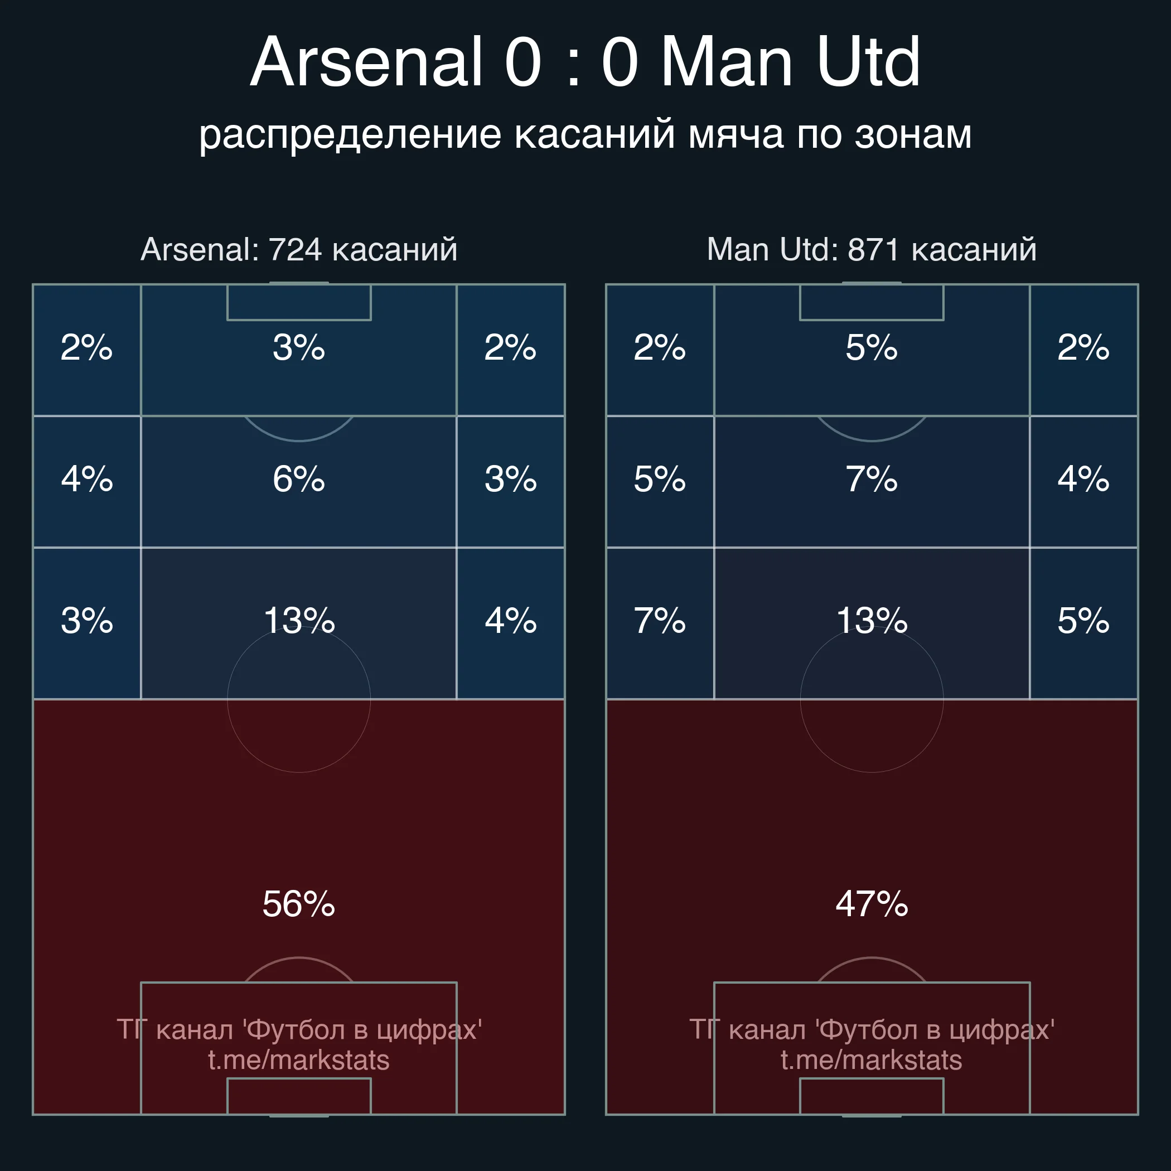
Task: Select Arsenal's 6% central zone
Action: pos(299,479)
